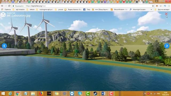Open the green Camtasia taskbar icon
Image resolution: width=171 pixels, height=96 pixels.
[88, 94]
